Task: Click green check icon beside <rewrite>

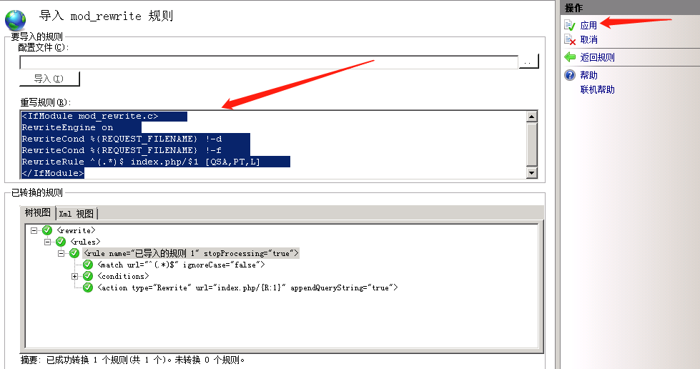Action: click(x=47, y=230)
